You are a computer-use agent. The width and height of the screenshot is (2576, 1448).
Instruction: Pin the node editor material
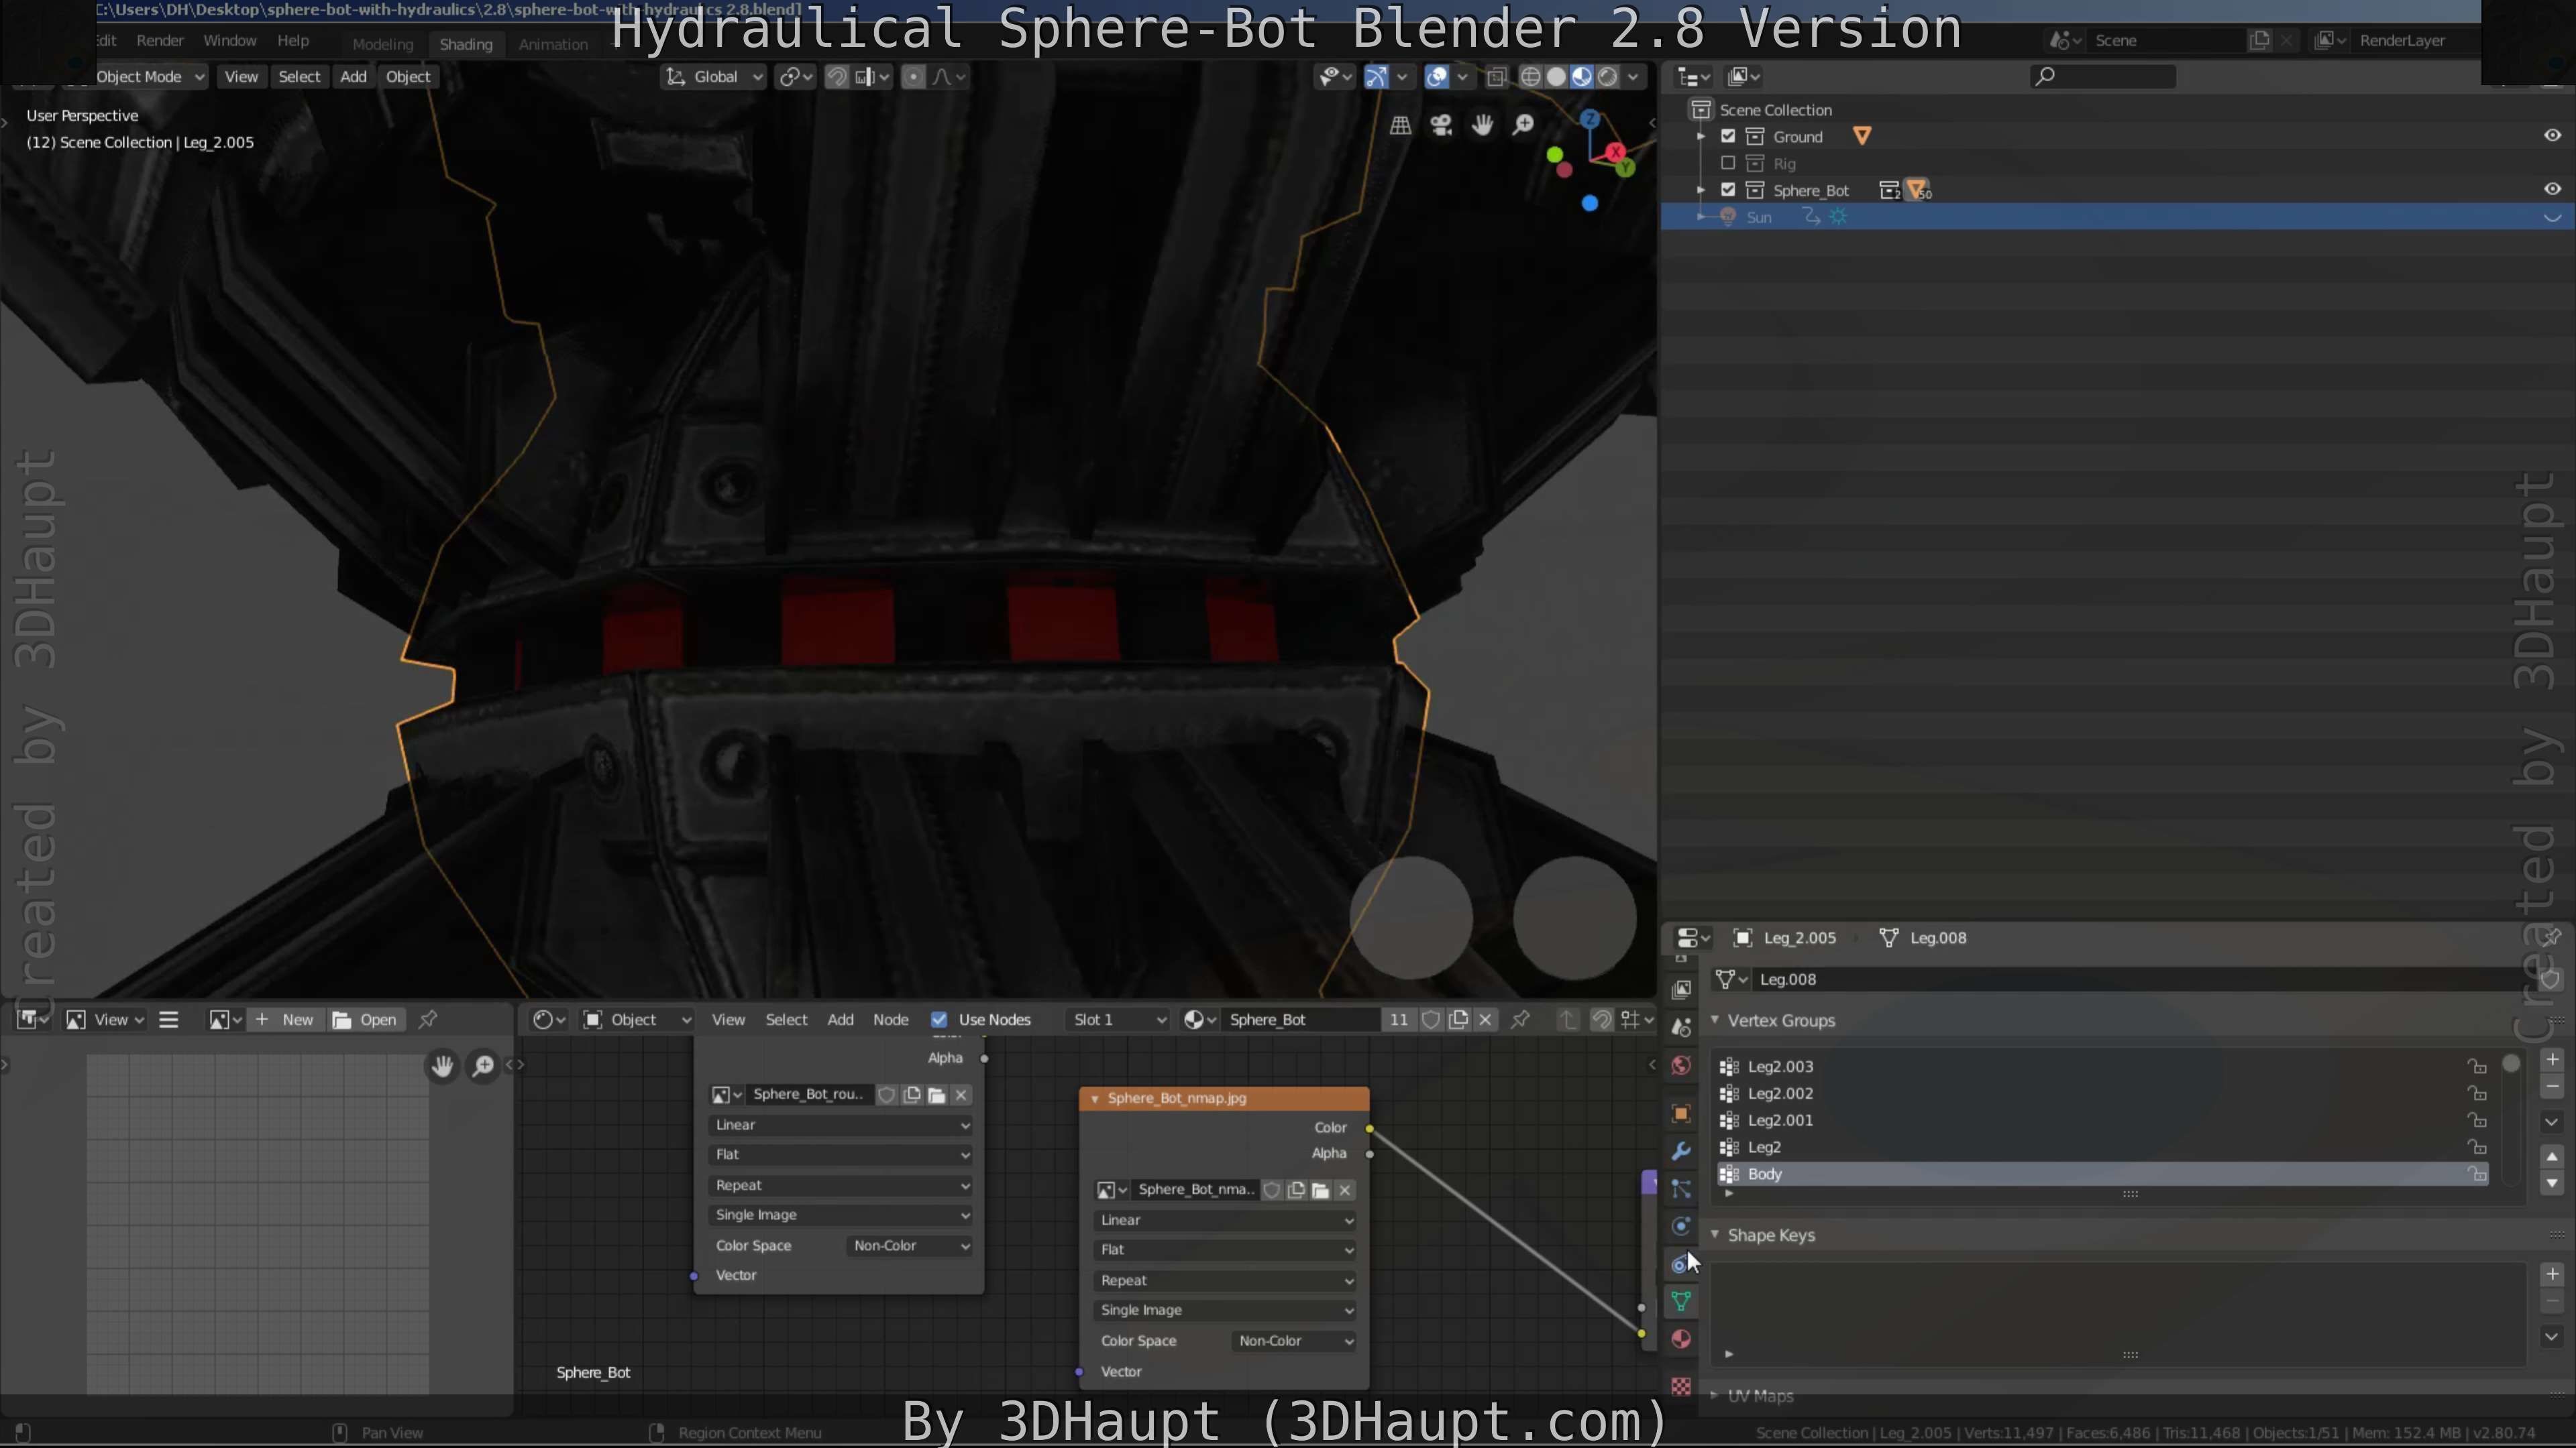[x=1520, y=1019]
